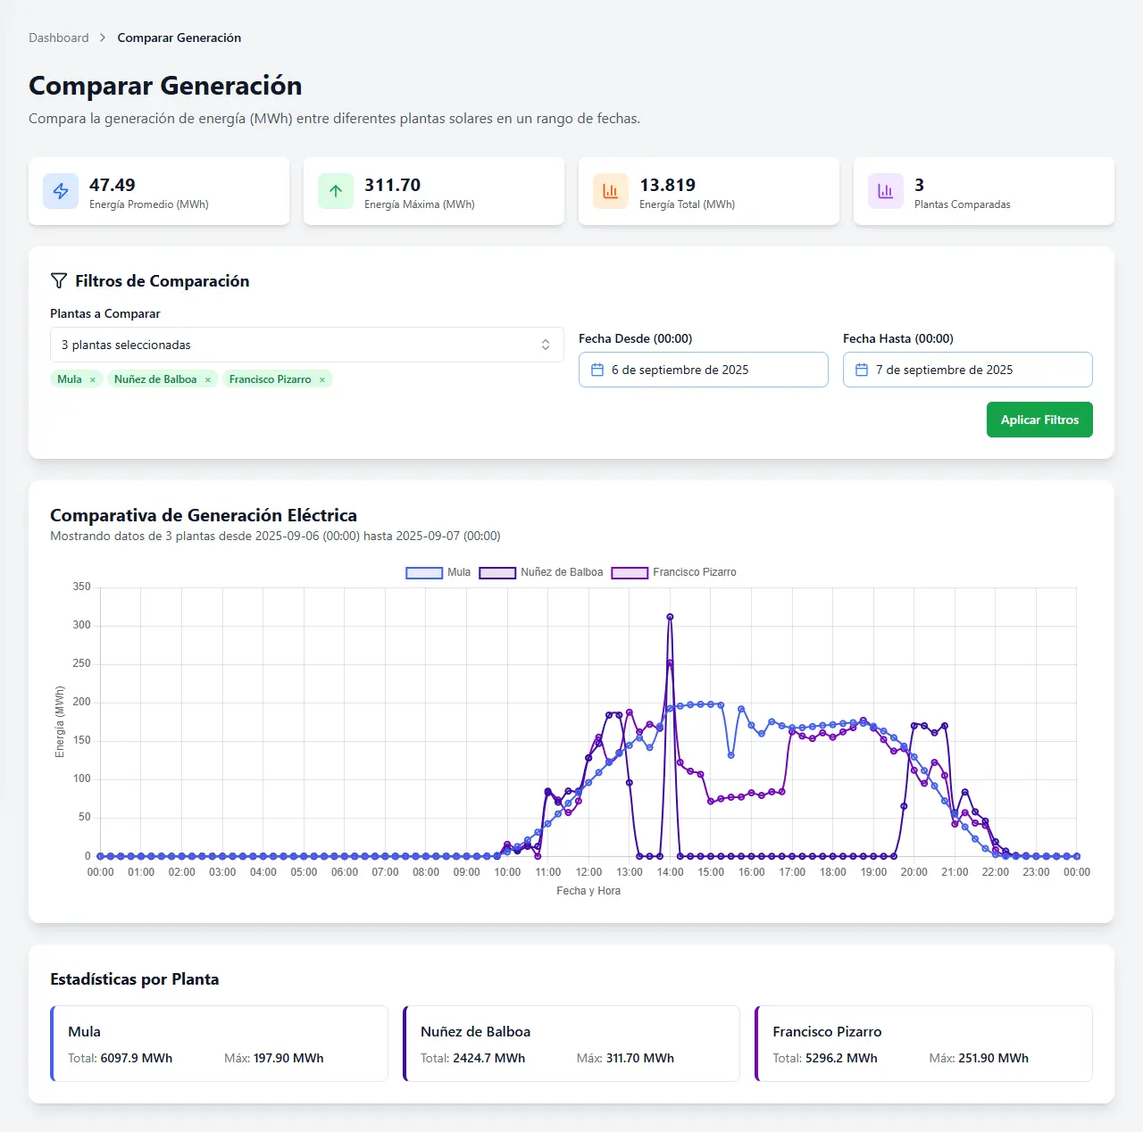Viewport: 1143px width, 1132px height.
Task: Click the orange bar chart total energy icon
Action: [x=611, y=191]
